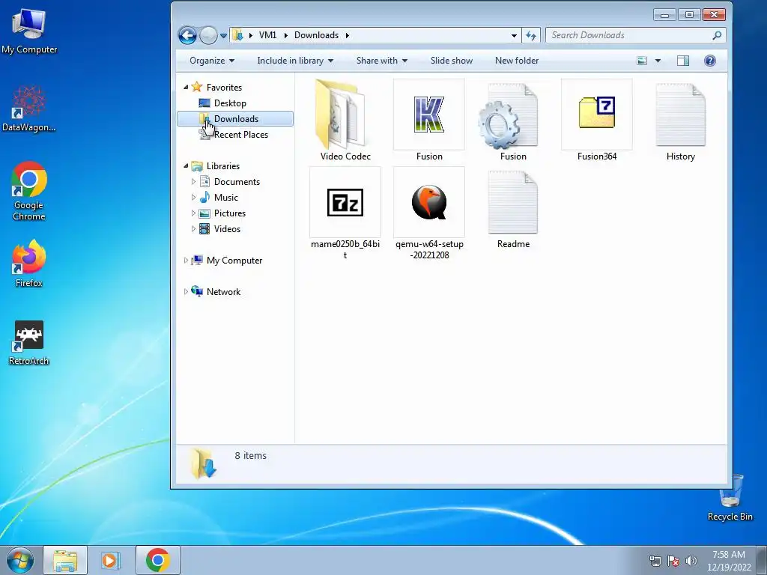Launch Google Chrome from the desktop
Image resolution: width=767 pixels, height=575 pixels.
[29, 191]
